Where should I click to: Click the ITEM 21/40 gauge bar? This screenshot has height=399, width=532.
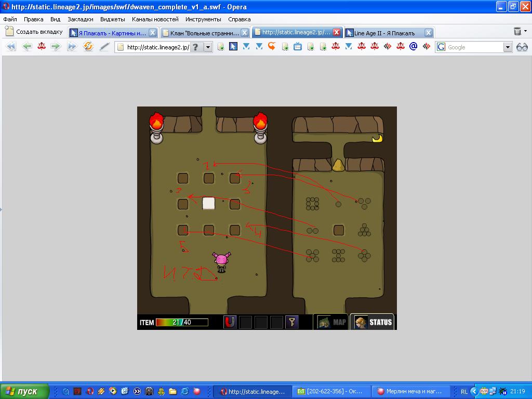coord(182,322)
